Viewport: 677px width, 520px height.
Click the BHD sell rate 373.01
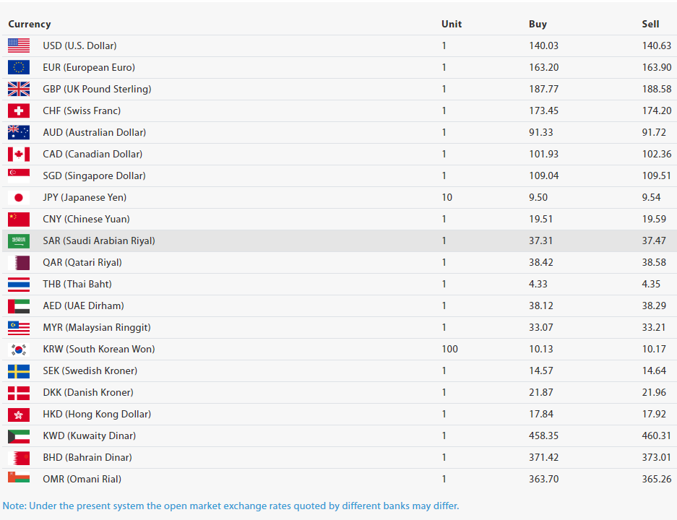tap(656, 457)
